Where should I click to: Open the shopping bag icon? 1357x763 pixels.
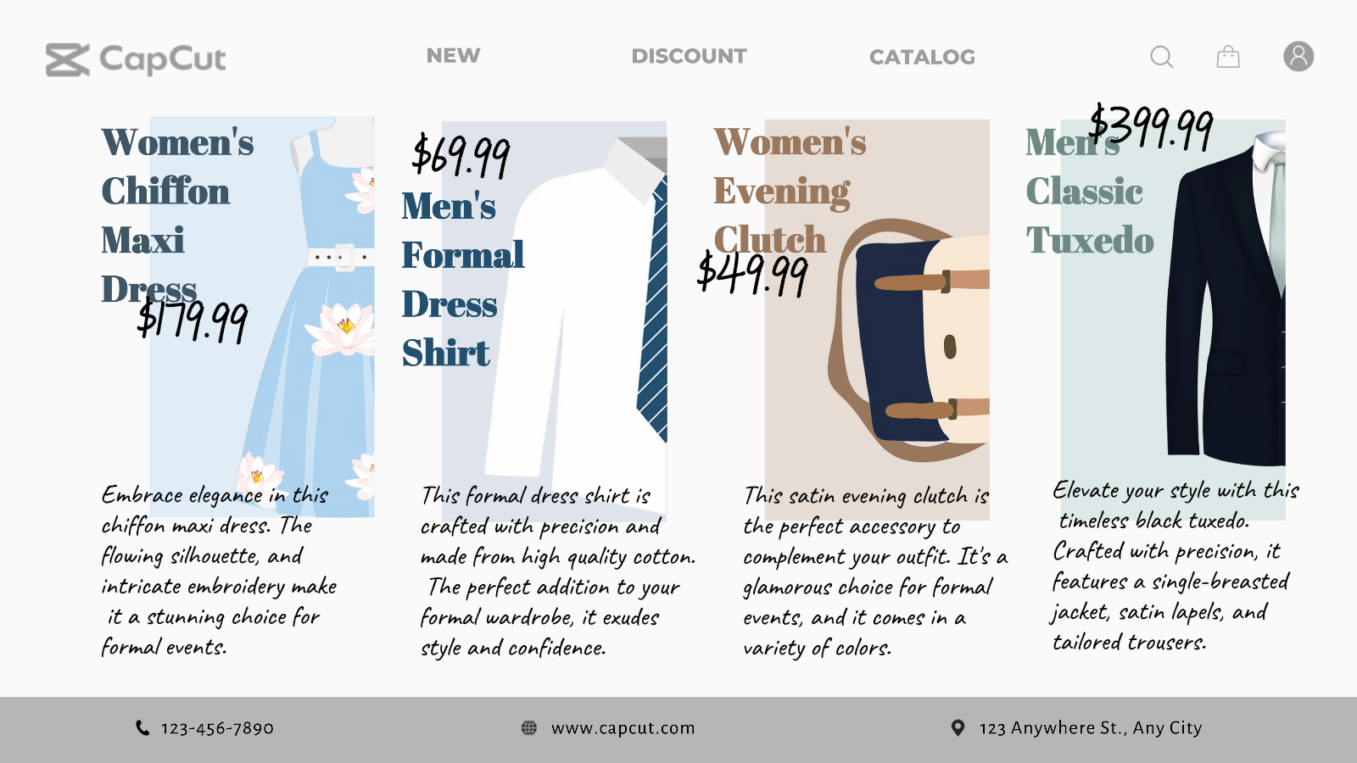point(1228,57)
